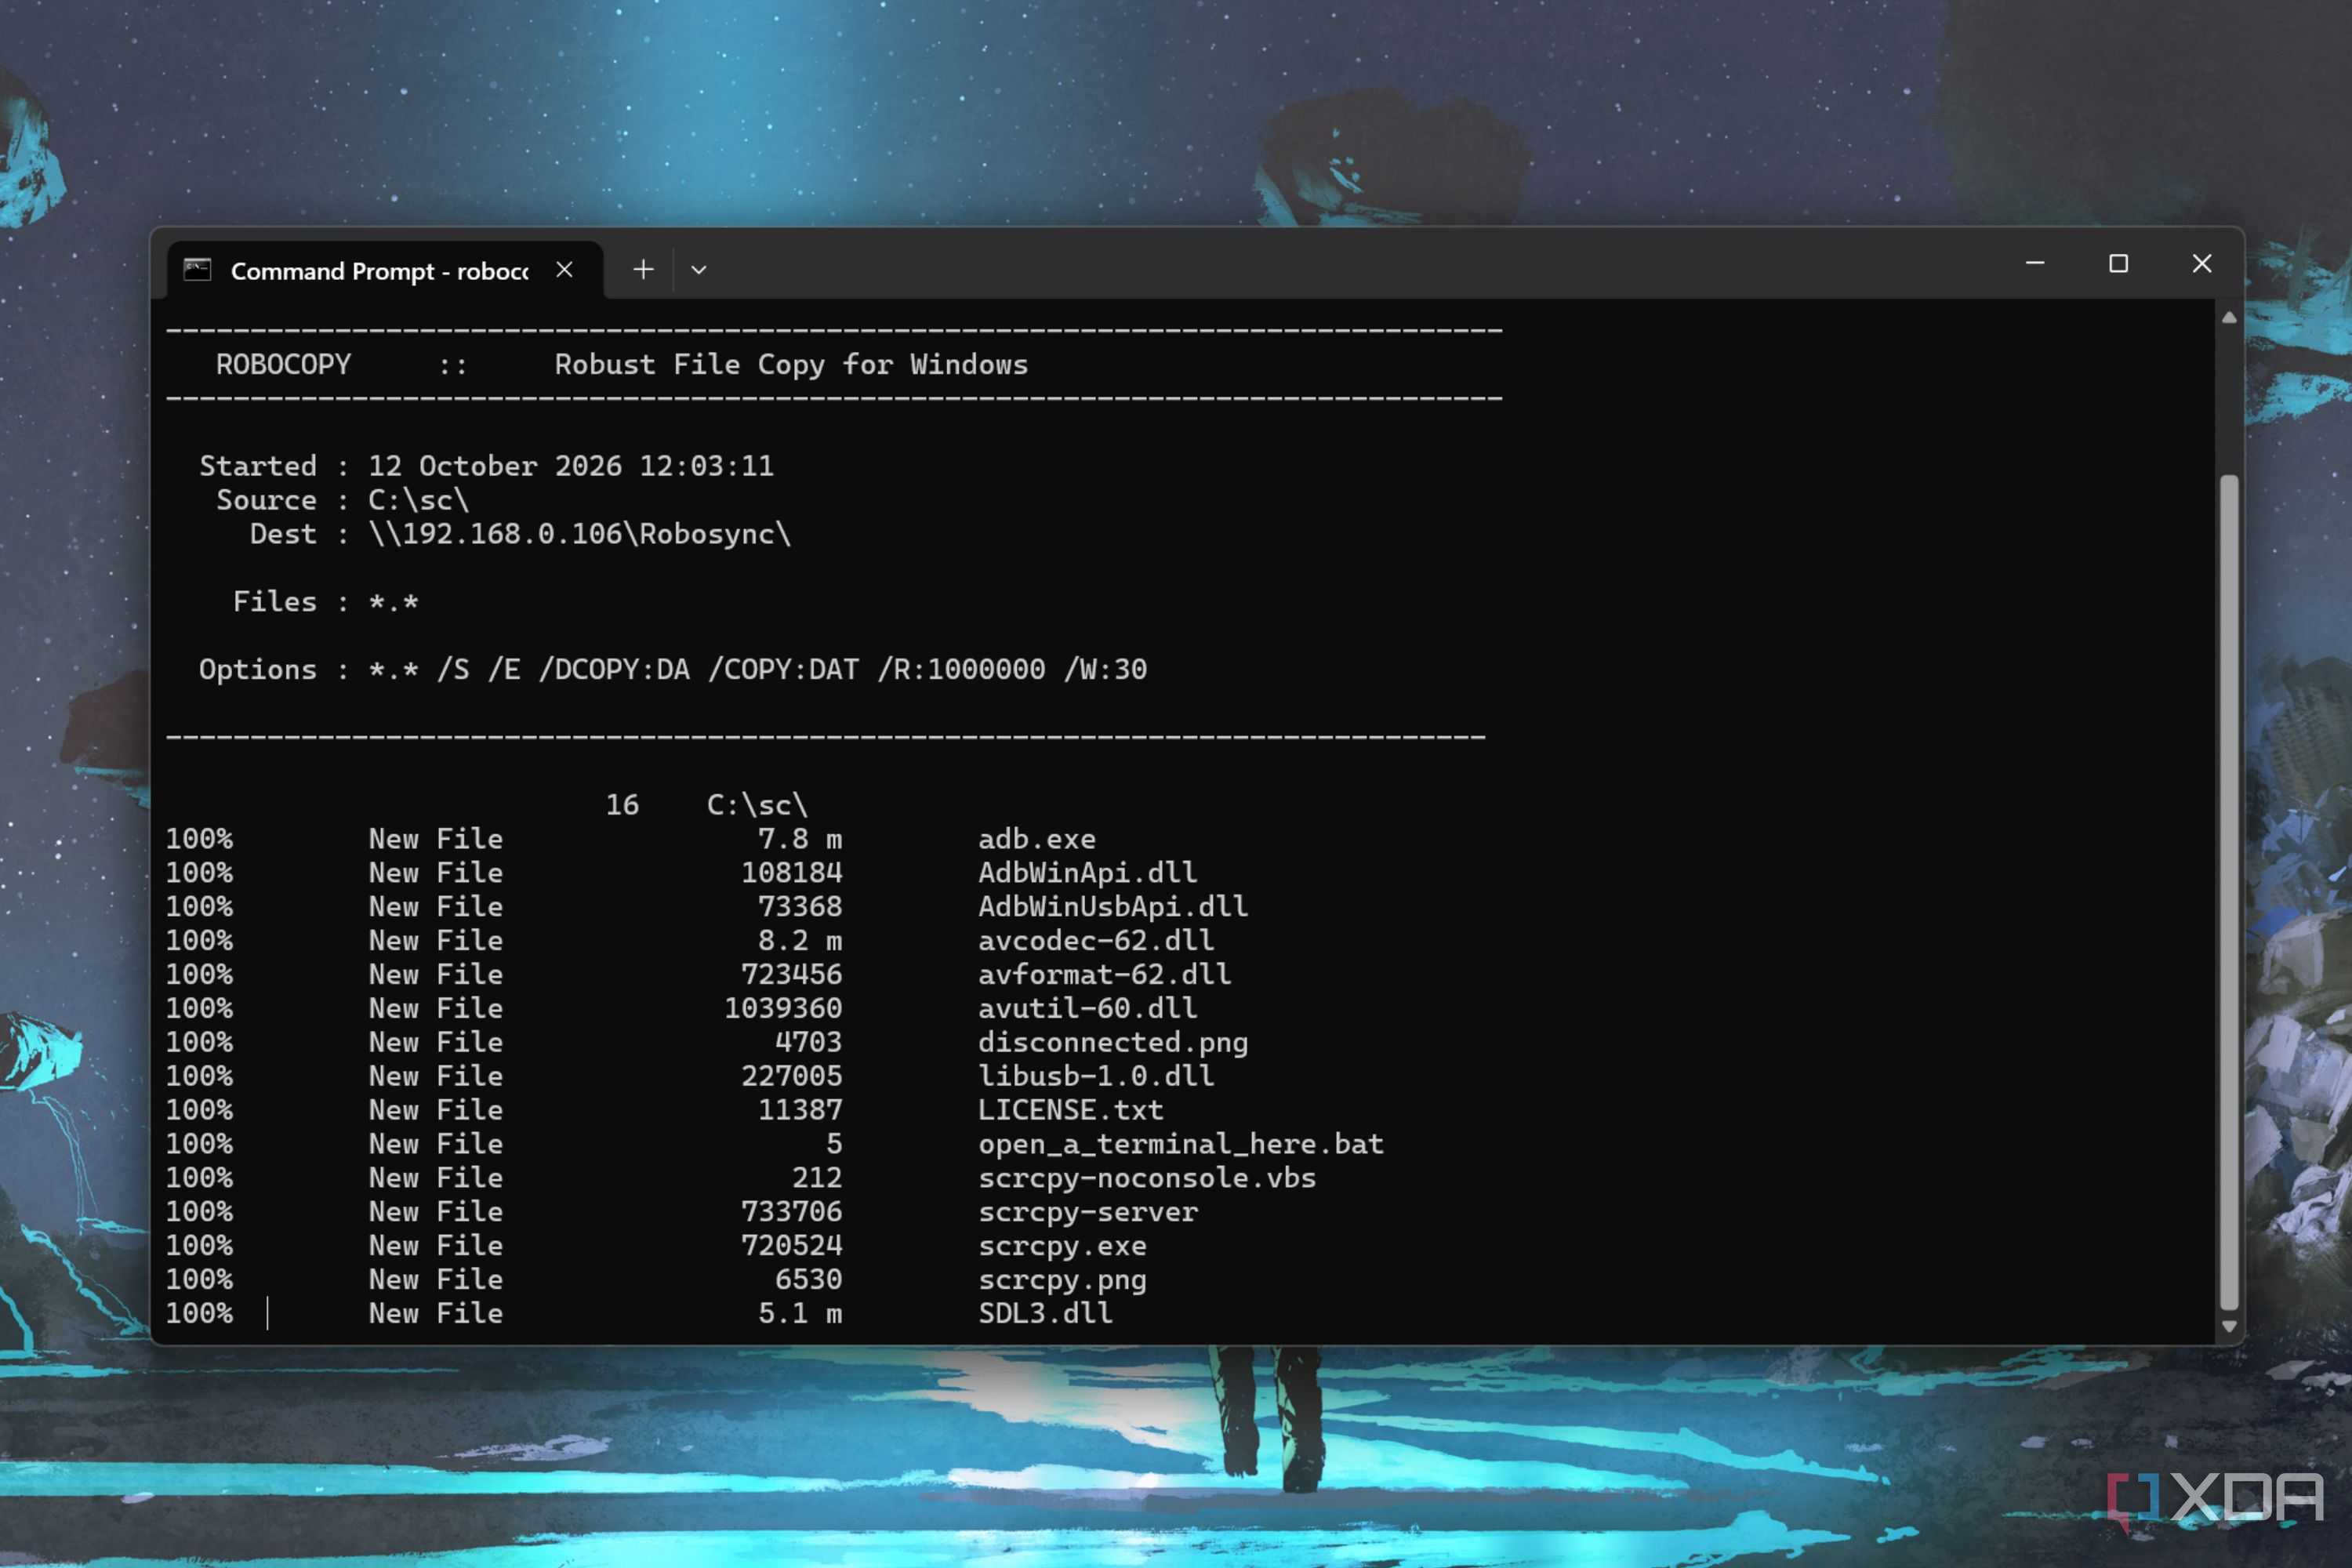This screenshot has height=1568, width=2352.
Task: Click the avcodec-62.dll file name
Action: [x=1096, y=941]
